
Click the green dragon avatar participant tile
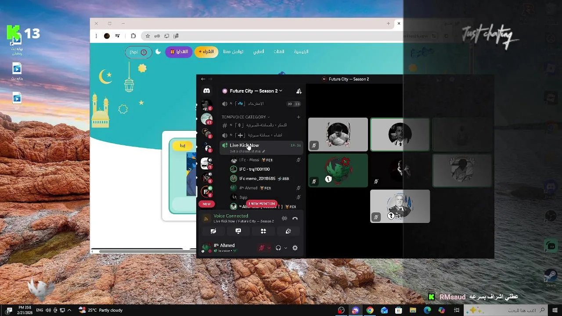338,170
